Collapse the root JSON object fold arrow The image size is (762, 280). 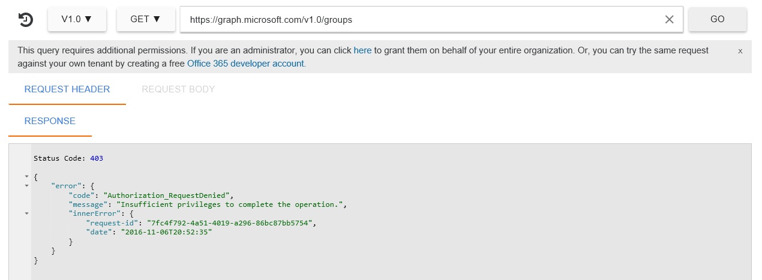click(26, 177)
